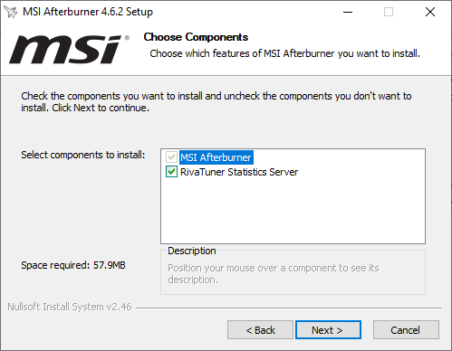The height and width of the screenshot is (351, 452).
Task: Minimize the setup window
Action: (348, 12)
